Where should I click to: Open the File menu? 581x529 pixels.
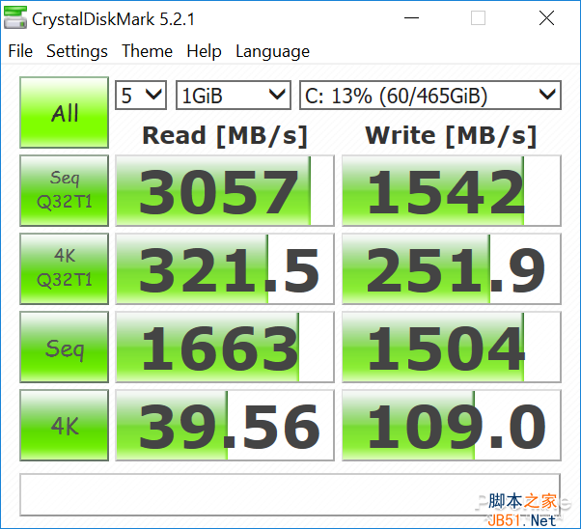coord(20,51)
